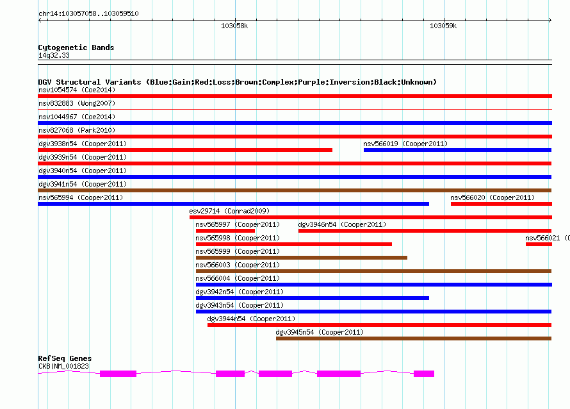The width and height of the screenshot is (570, 409).
Task: Select the dgv3946n54 (Cooper2011) label
Action: click(x=342, y=224)
